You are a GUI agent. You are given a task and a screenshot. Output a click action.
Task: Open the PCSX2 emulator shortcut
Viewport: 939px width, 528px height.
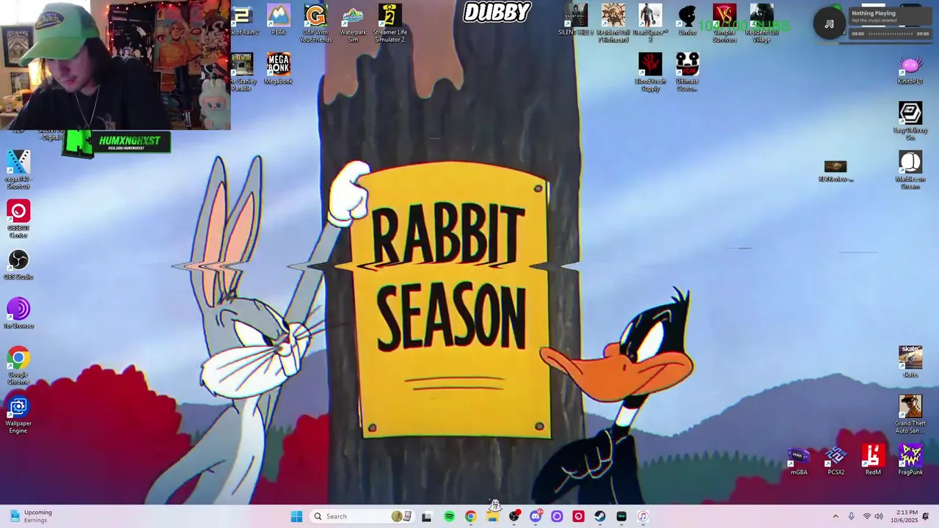point(836,461)
